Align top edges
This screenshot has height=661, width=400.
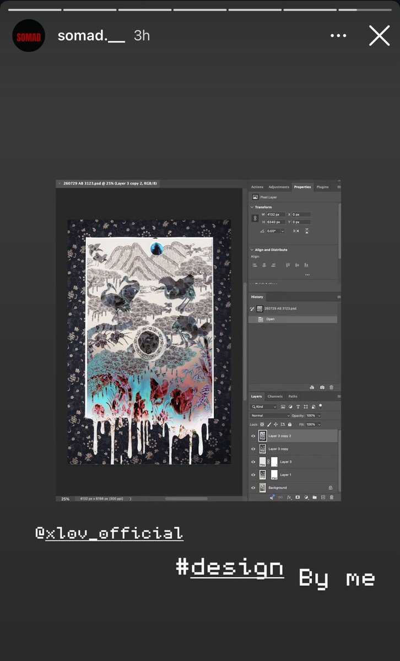288,265
